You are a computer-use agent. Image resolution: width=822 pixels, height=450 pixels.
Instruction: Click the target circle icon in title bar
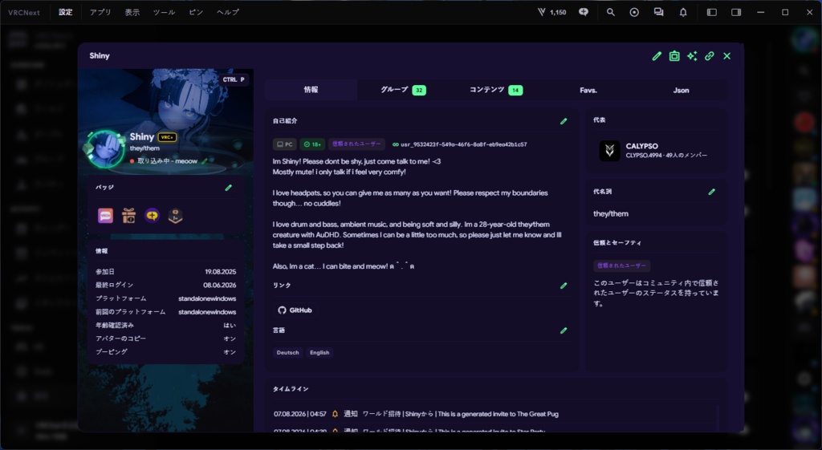coord(634,12)
